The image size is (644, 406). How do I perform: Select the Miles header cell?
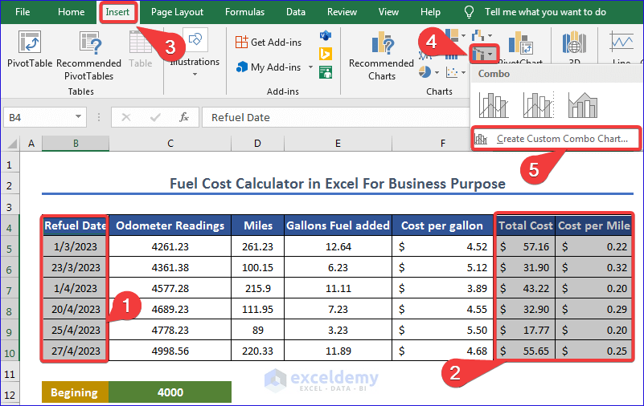coord(257,225)
